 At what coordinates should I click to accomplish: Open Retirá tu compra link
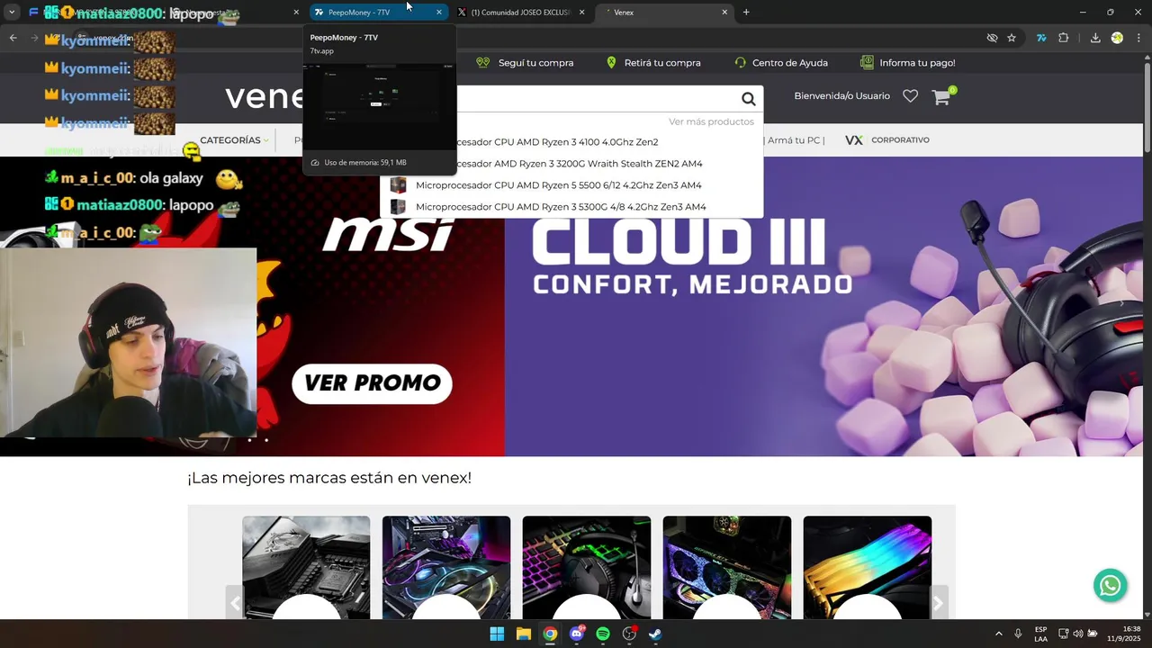(653, 63)
